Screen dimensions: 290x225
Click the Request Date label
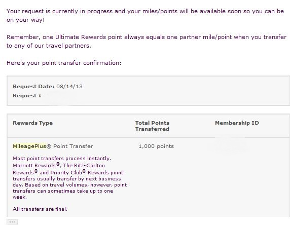(33, 86)
